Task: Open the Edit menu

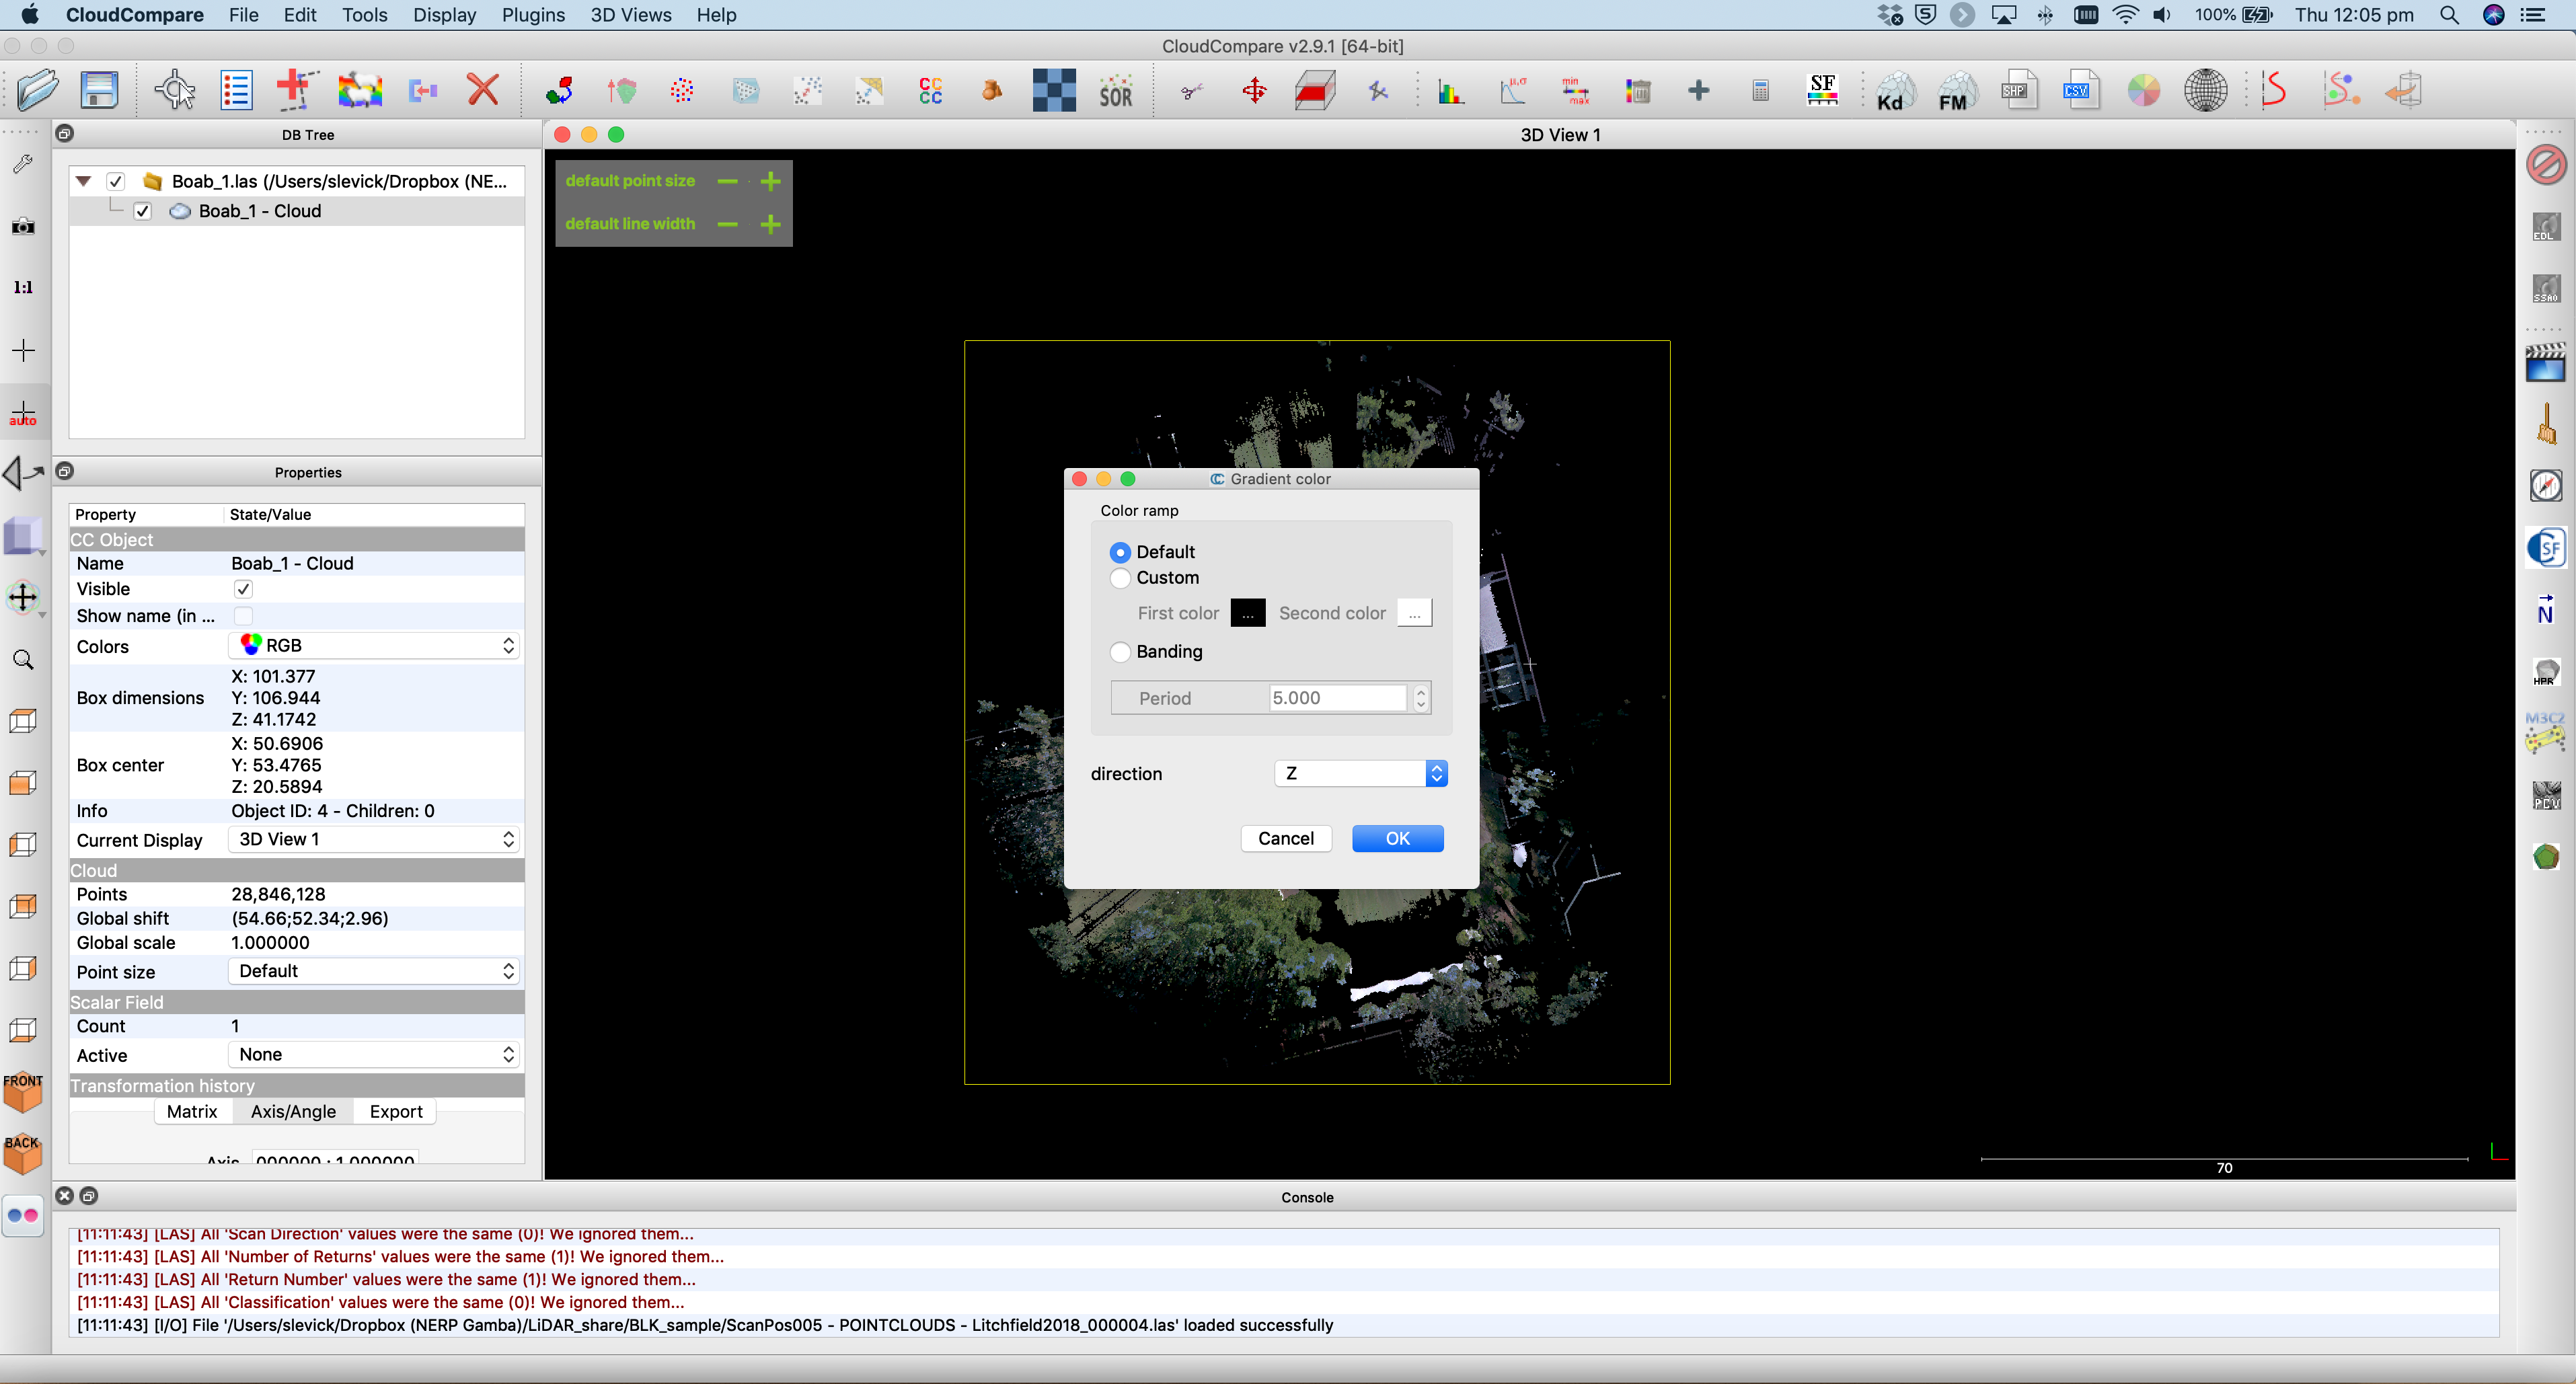Action: click(300, 15)
